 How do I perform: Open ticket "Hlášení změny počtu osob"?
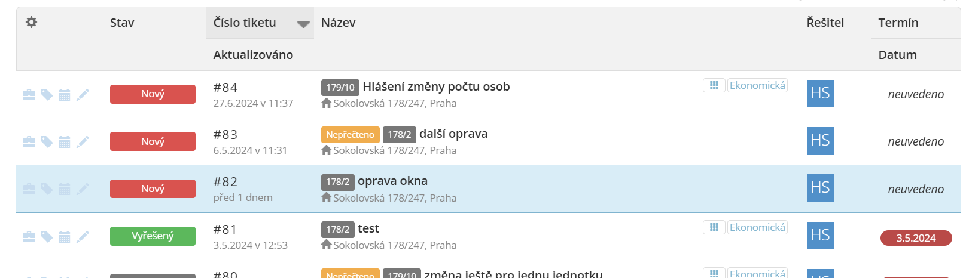coord(436,87)
